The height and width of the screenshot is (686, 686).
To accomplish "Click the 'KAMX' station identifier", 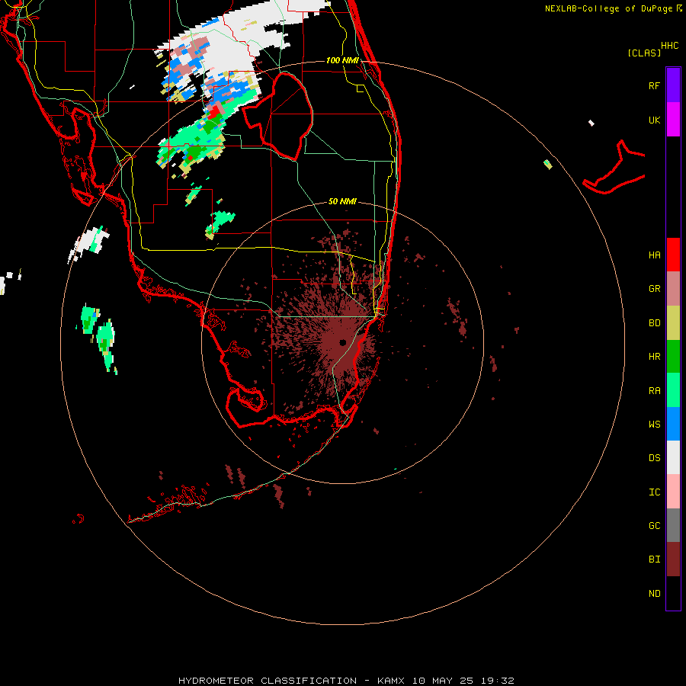I will click(391, 681).
